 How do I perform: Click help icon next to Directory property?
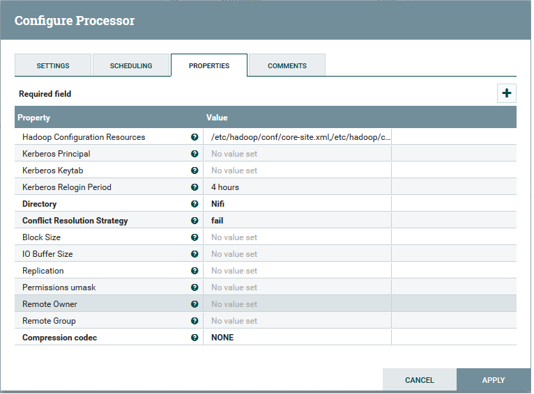click(194, 204)
